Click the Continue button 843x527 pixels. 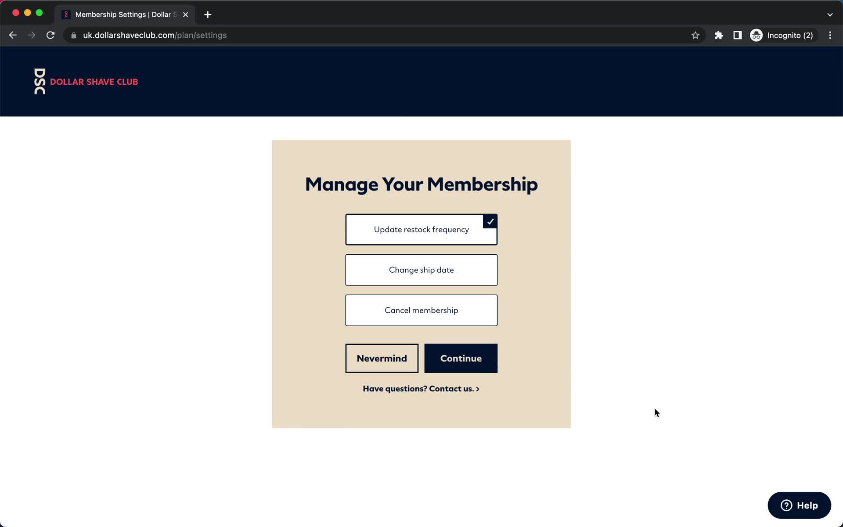[461, 357]
